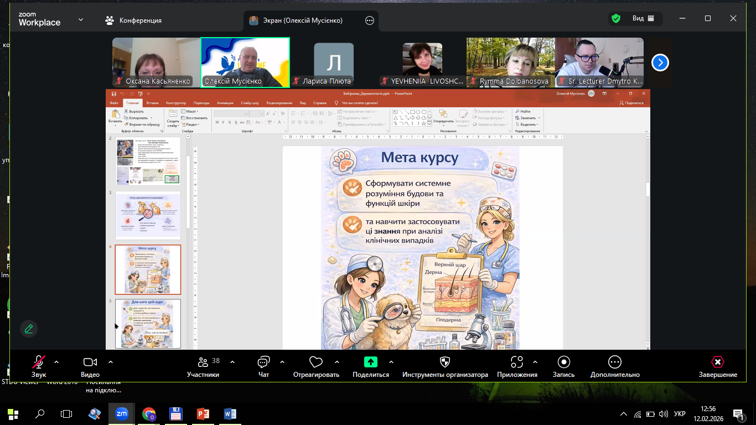Click the Отреагировать heart reaction icon
Viewport: 756px width, 425px height.
click(315, 362)
